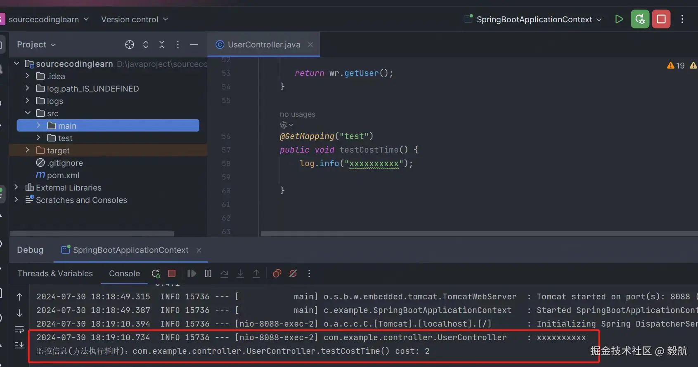The height and width of the screenshot is (367, 698).
Task: Click the gutter at line 57
Action: pos(226,150)
